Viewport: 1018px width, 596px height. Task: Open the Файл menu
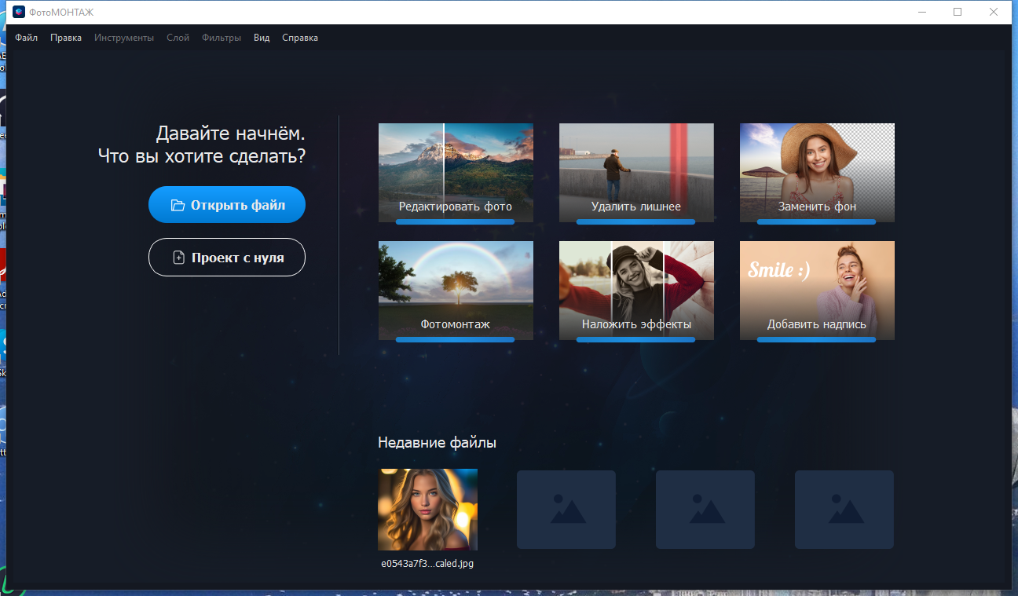point(26,38)
